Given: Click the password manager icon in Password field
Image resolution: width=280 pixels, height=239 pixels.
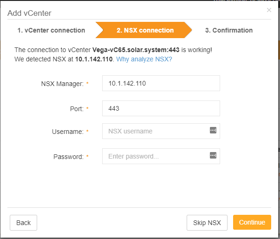Looking at the screenshot, I should click(x=213, y=155).
